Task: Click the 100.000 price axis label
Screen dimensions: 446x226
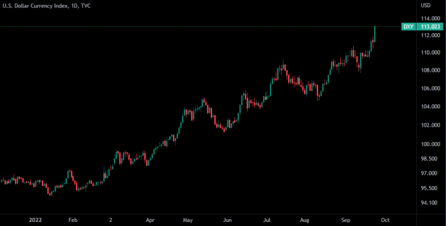Action: click(x=431, y=144)
